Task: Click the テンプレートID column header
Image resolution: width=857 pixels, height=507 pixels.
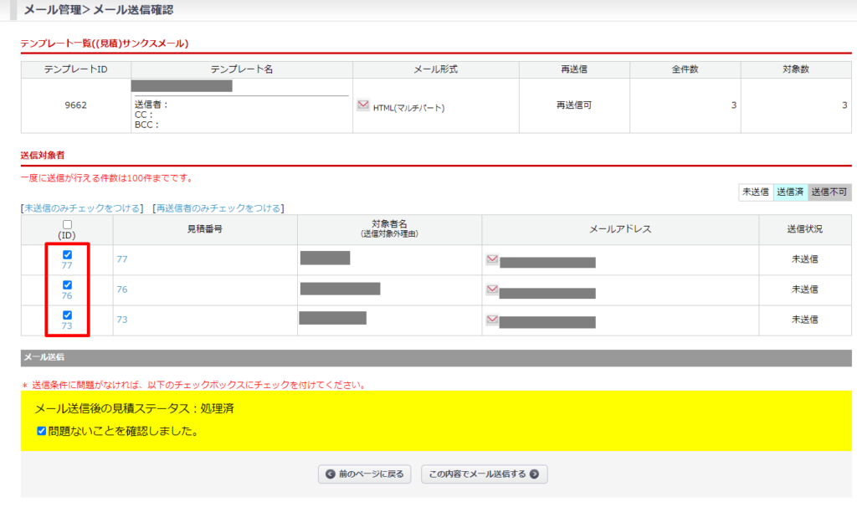Action: 75,69
